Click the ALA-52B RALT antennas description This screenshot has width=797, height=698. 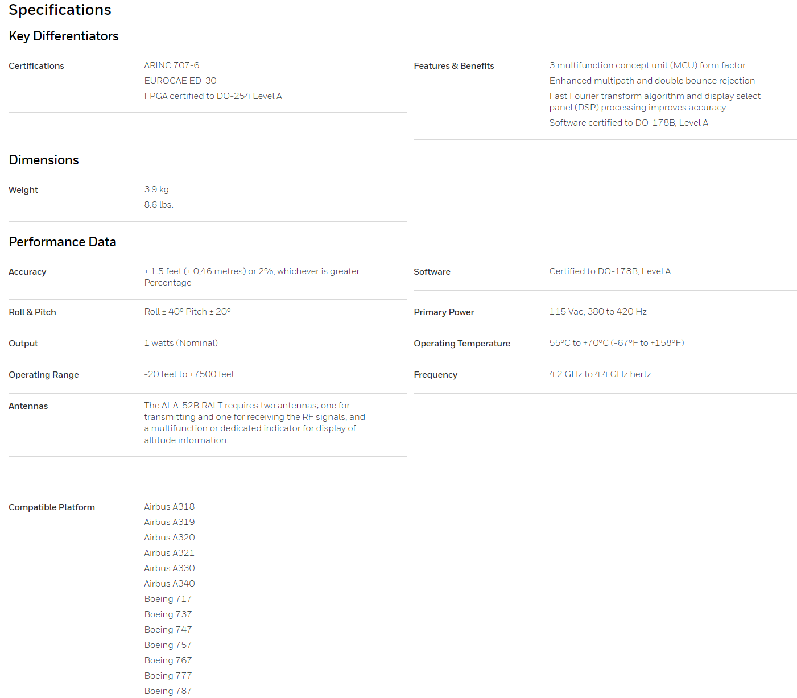254,423
